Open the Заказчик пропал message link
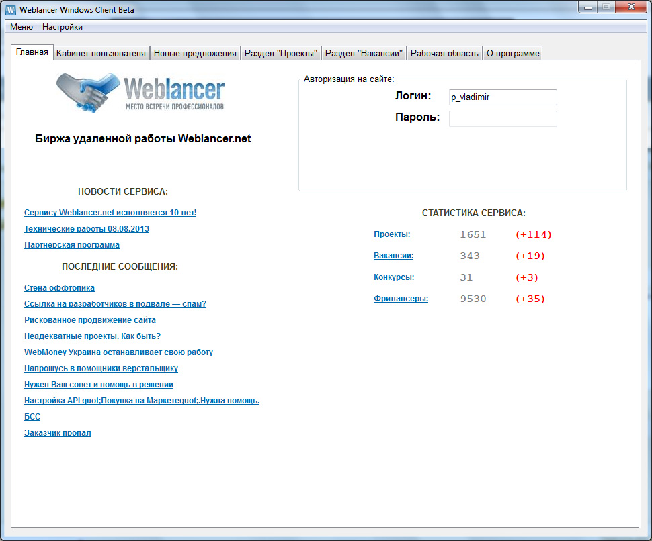Screen dimensions: 652x541 pos(58,433)
